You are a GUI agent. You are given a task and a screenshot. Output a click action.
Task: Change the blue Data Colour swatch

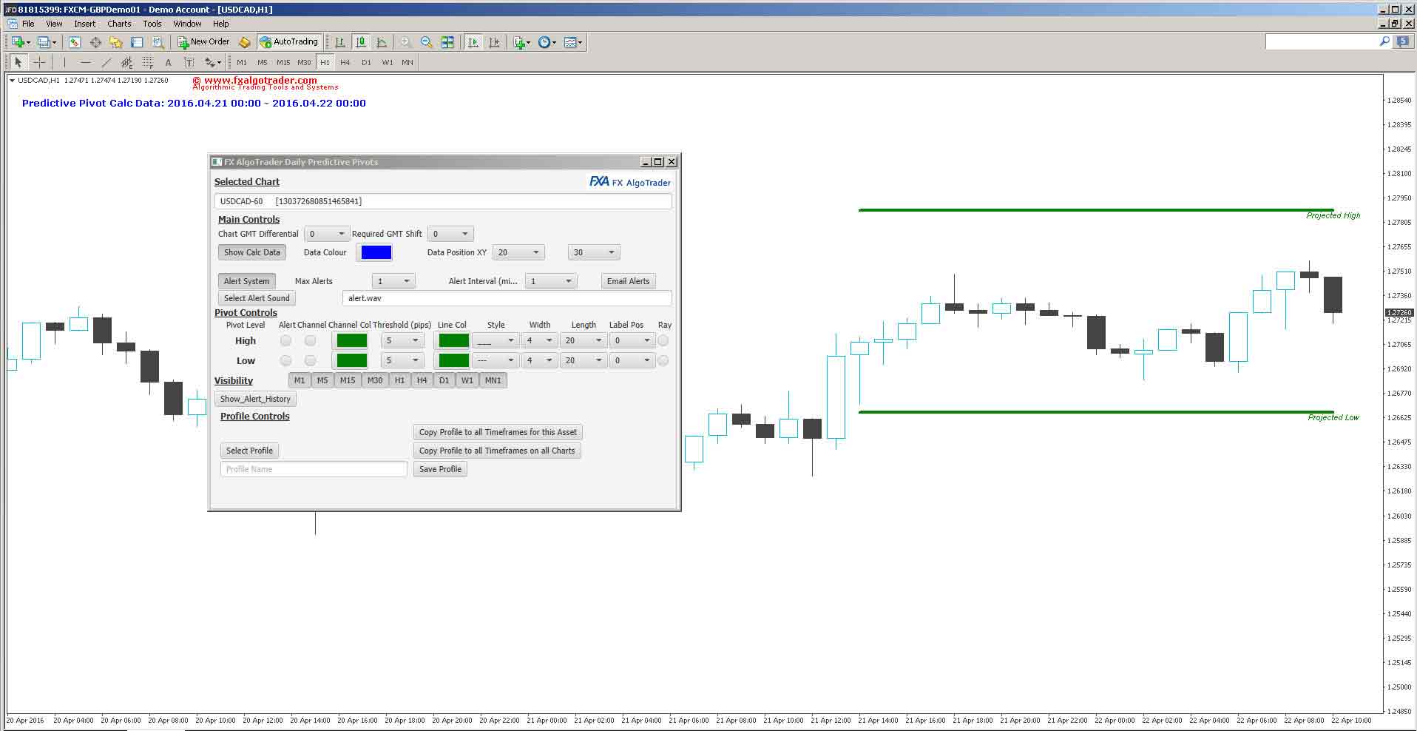[x=375, y=252]
